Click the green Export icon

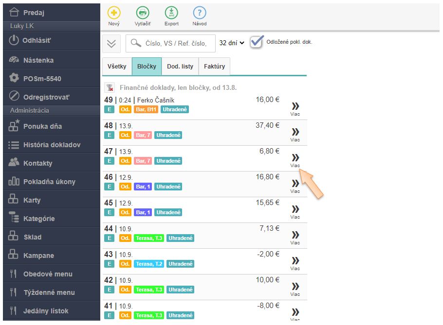coord(171,13)
